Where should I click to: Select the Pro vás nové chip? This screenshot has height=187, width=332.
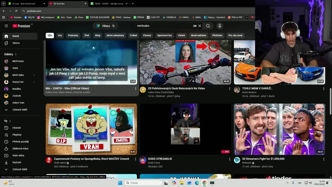click(236, 35)
